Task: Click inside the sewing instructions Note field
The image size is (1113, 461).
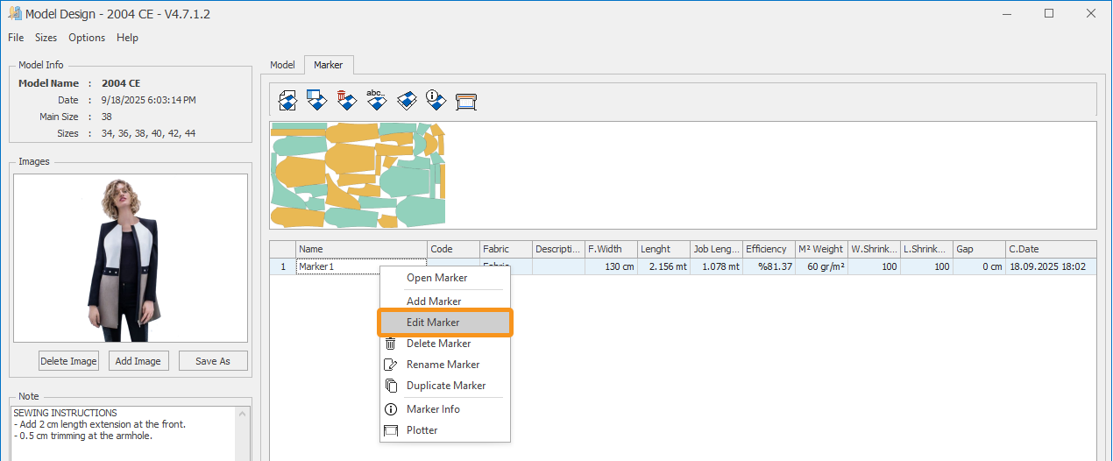Action: (123, 434)
